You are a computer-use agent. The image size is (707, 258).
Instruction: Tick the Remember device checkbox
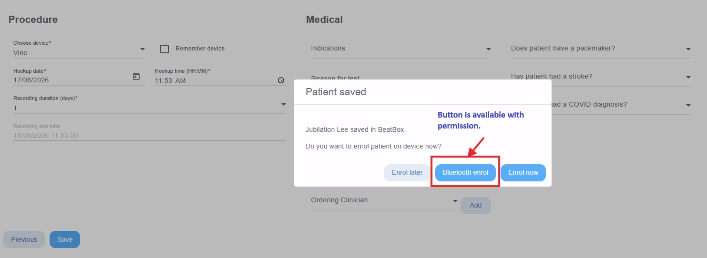(x=164, y=49)
